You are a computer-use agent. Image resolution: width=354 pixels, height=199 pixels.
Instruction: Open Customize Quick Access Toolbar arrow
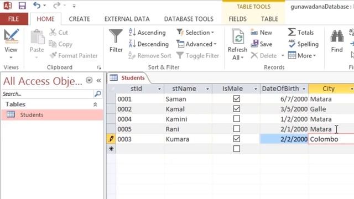(x=74, y=6)
